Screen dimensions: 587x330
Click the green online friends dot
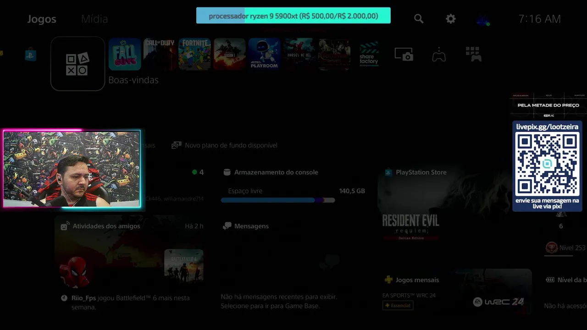(194, 172)
